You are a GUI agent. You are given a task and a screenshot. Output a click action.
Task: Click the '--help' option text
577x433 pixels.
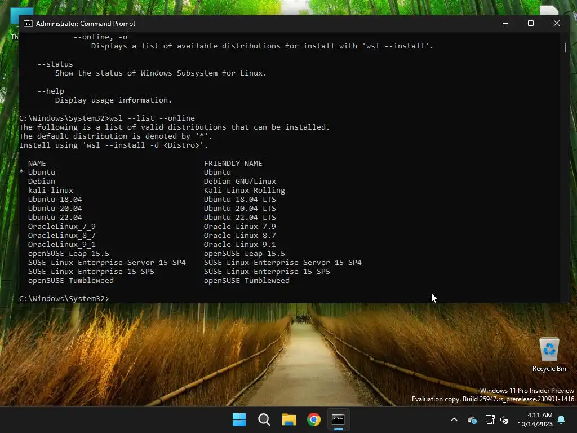(50, 91)
